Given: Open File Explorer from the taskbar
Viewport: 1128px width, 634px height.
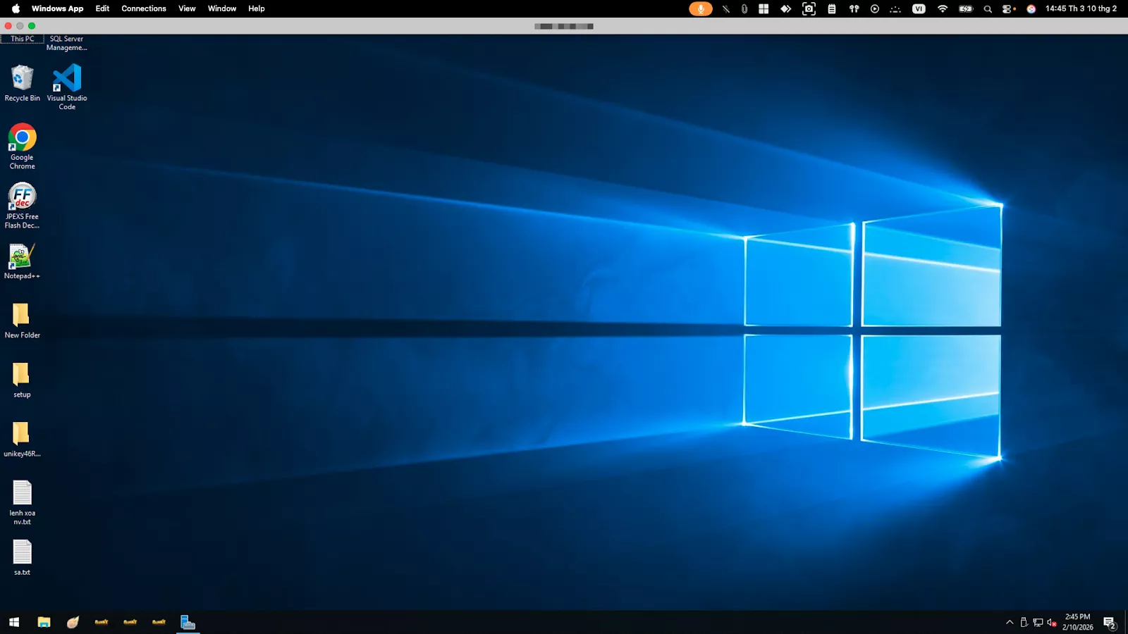Looking at the screenshot, I should tap(44, 622).
